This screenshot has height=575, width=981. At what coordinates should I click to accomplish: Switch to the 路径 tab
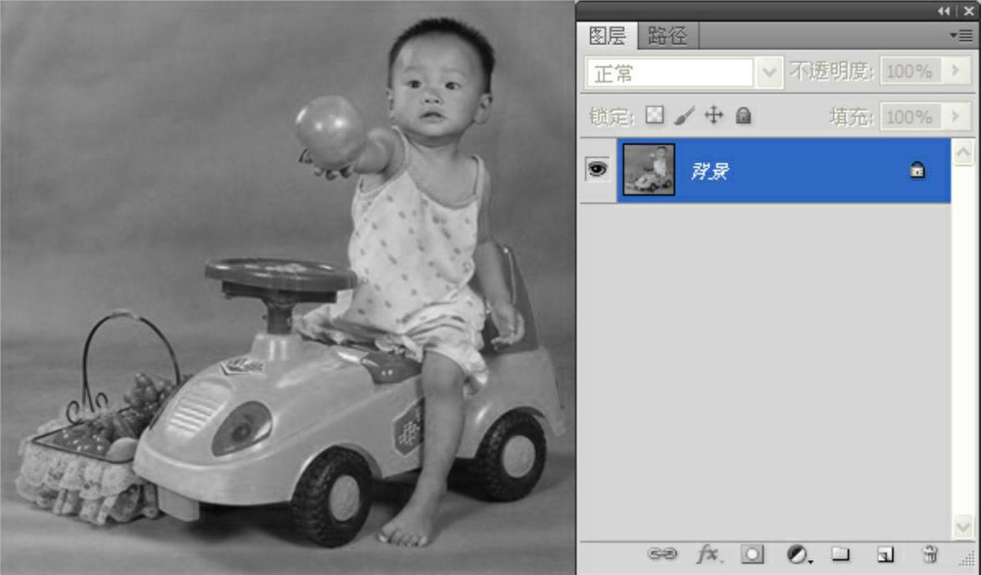click(x=667, y=36)
